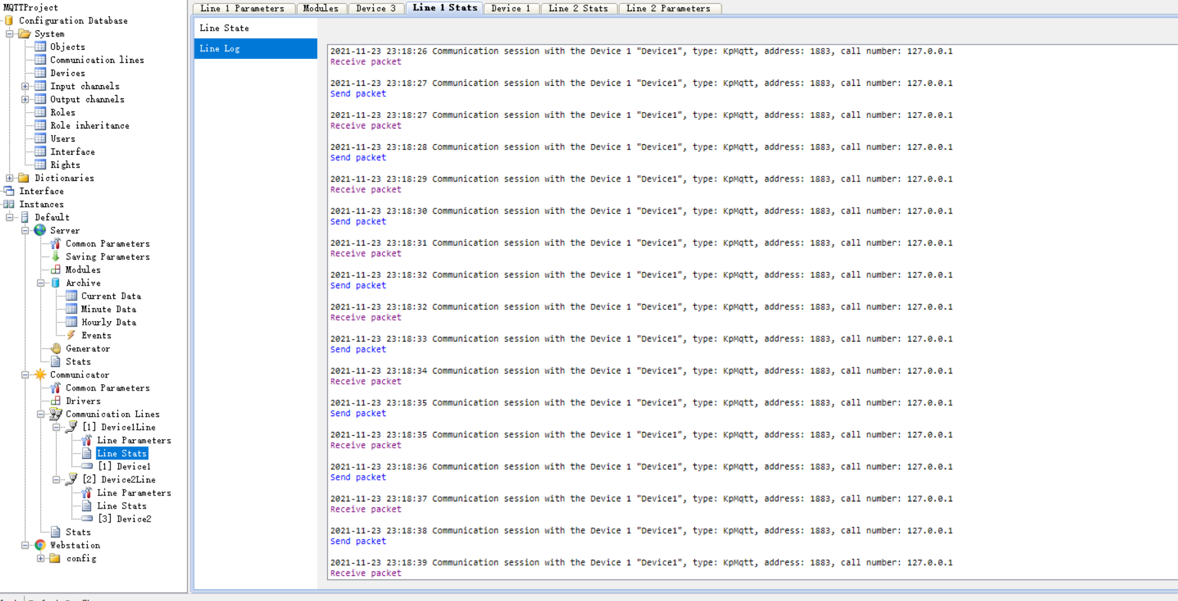This screenshot has width=1178, height=601.
Task: Switch to the Line 2 Stats tab
Action: click(x=579, y=9)
